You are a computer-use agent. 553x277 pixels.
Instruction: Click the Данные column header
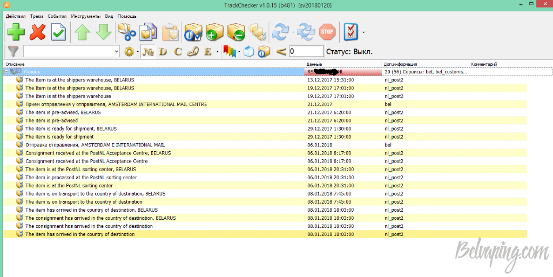[343, 64]
